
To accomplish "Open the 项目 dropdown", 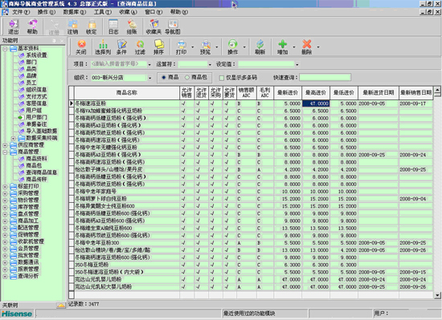I will pyautogui.click(x=149, y=64).
